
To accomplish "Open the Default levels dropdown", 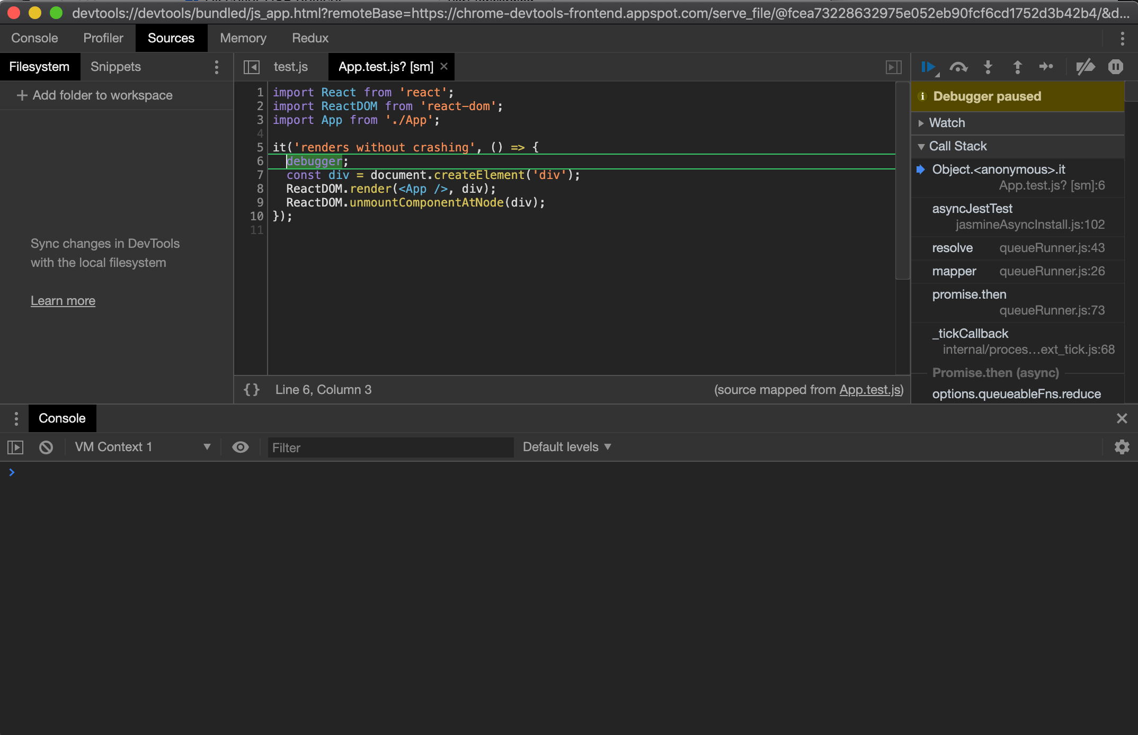I will [566, 446].
